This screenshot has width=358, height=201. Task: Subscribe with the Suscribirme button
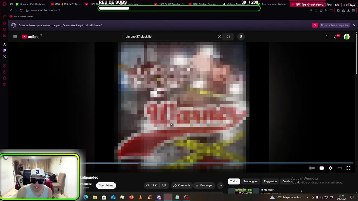(x=106, y=185)
